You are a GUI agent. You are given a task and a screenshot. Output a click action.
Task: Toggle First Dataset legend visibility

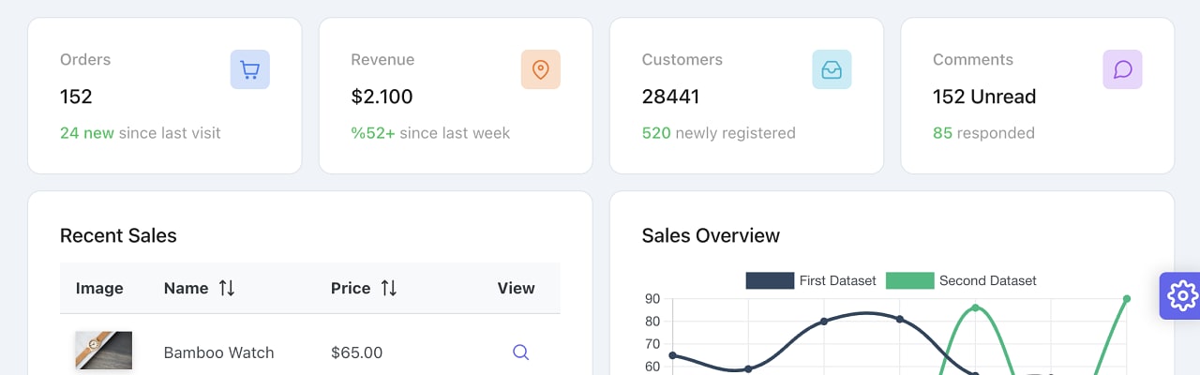(x=811, y=280)
